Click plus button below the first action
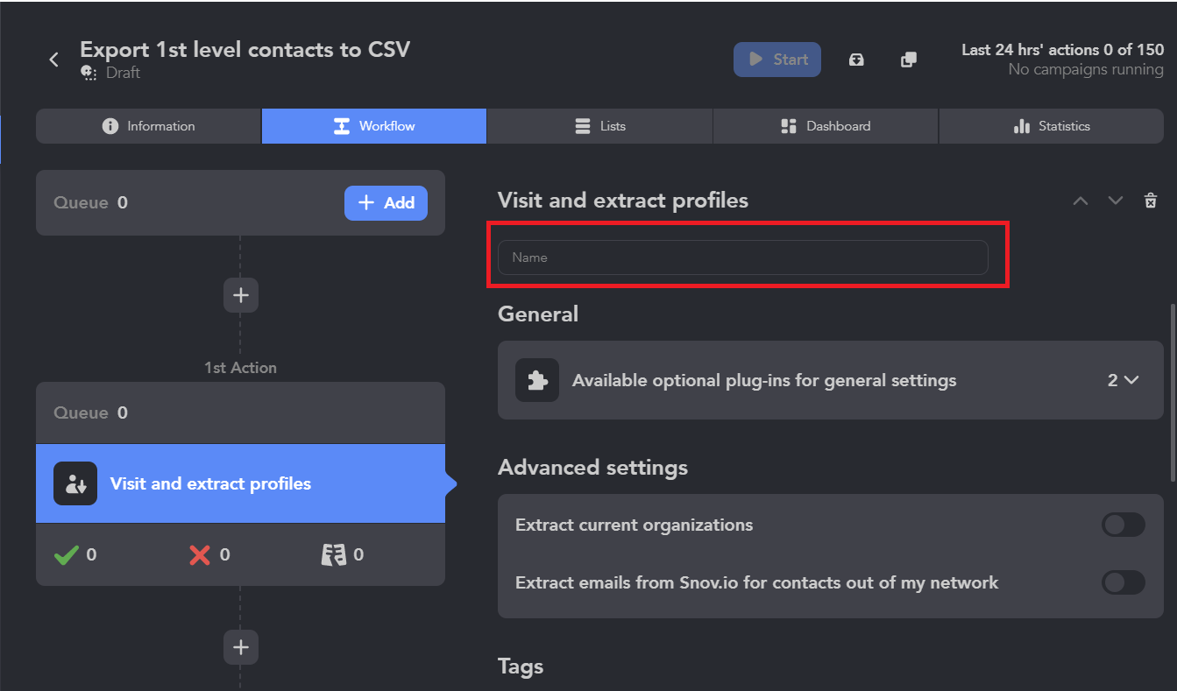The height and width of the screenshot is (691, 1177). pyautogui.click(x=241, y=647)
